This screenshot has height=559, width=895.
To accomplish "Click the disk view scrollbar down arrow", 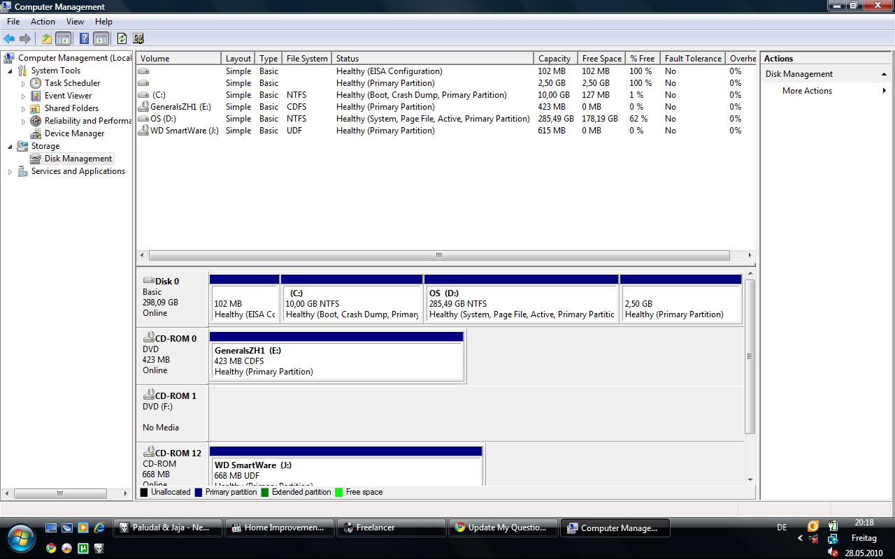I will tap(750, 480).
